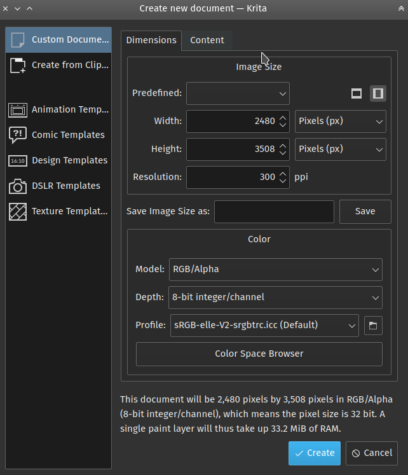This screenshot has width=408, height=475.
Task: Open the color Model dropdown
Action: pyautogui.click(x=275, y=269)
